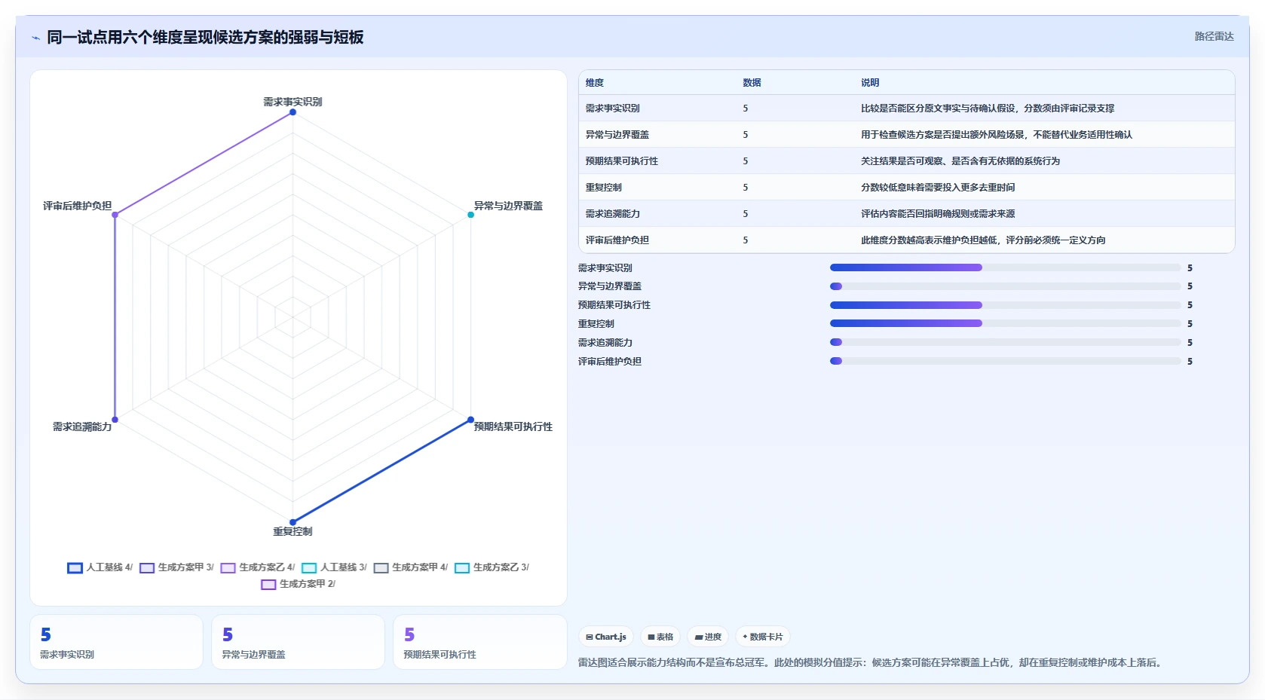Click the 评审后维护负担 radar axis label
Viewport: 1265px width, 700px height.
click(77, 206)
